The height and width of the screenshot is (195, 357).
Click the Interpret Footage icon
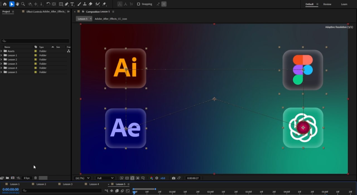(x=2, y=178)
